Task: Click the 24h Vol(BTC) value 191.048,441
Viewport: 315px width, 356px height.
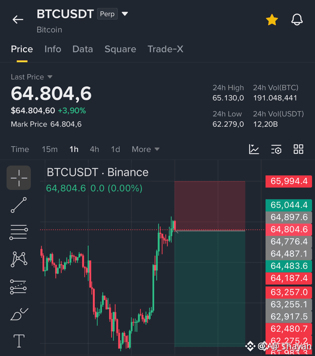Action: [x=275, y=98]
